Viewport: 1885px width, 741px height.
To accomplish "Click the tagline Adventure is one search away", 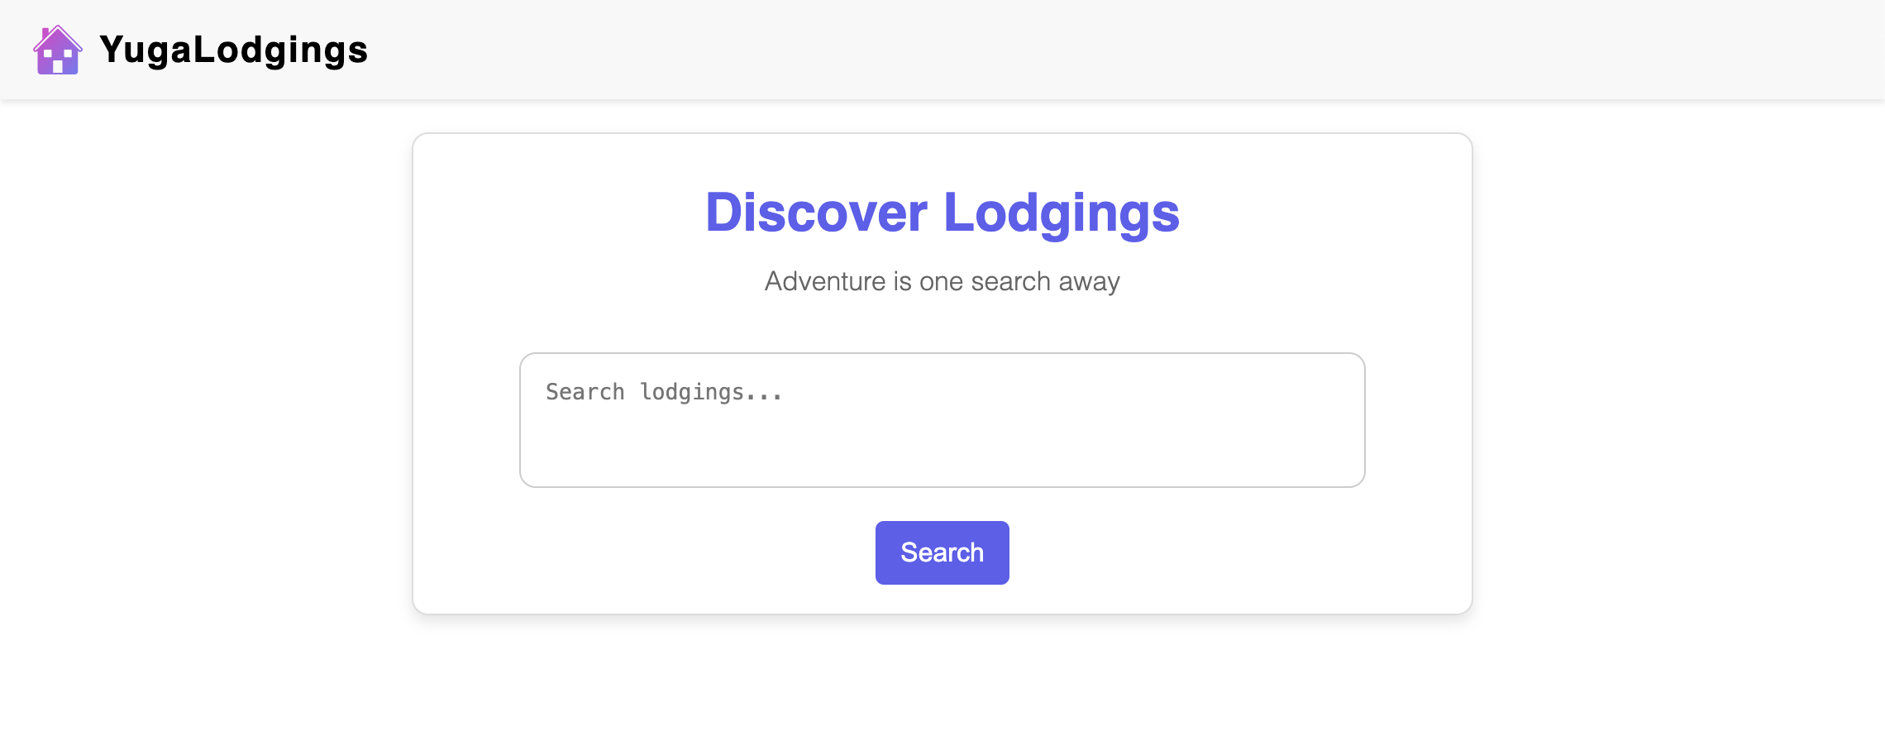I will point(942,280).
